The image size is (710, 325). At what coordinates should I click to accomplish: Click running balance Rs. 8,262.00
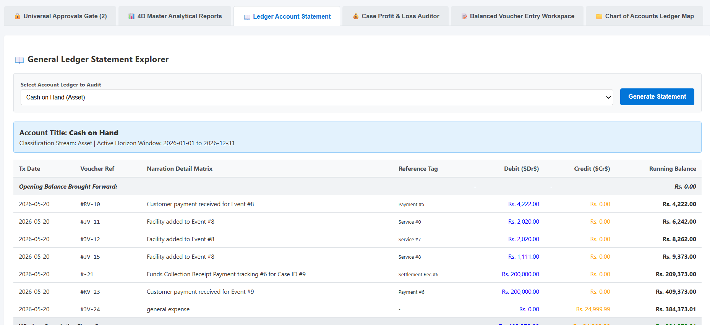[679, 239]
